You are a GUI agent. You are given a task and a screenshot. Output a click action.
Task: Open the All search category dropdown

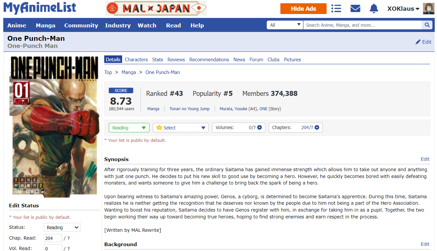(x=285, y=25)
